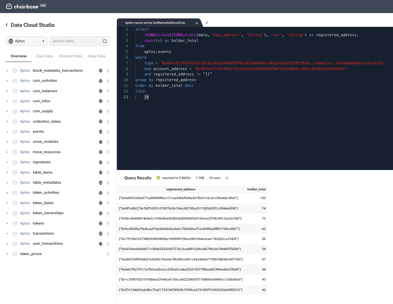The width and height of the screenshot is (393, 304).
Task: Click the registered_address column header
Action: pyautogui.click(x=181, y=189)
